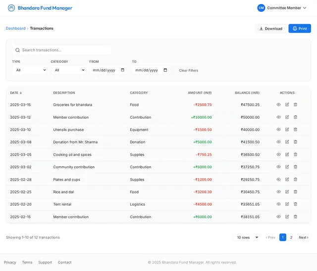Viewport: 317px width, 271px height.
Task: Open the Category filter dropdown
Action: pyautogui.click(x=68, y=70)
